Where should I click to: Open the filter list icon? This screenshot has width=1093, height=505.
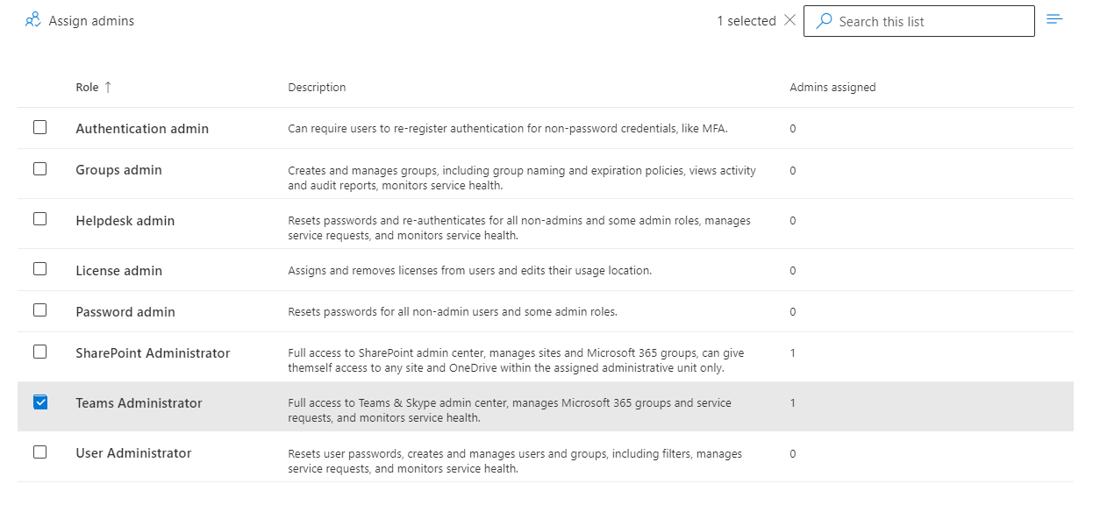coord(1054,19)
